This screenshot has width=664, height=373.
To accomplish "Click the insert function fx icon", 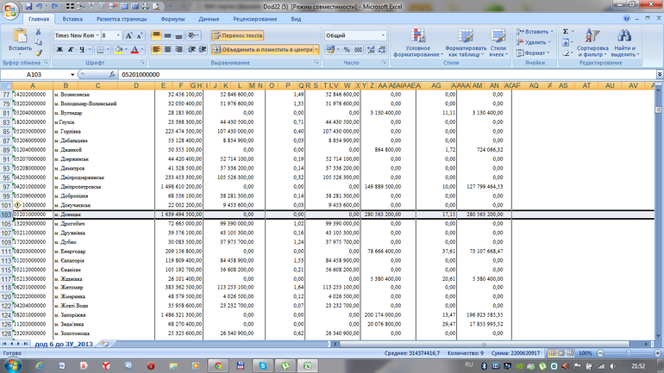I will [x=110, y=75].
